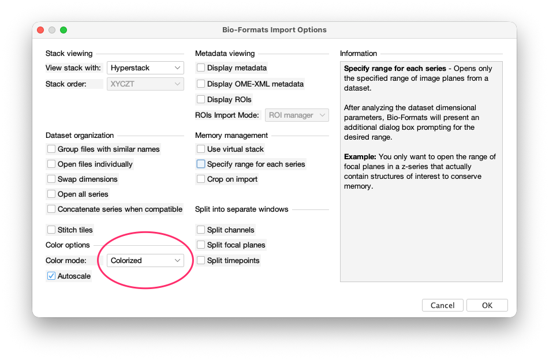549x360 pixels.
Task: Click the Stack viewing section heading
Action: (x=69, y=54)
